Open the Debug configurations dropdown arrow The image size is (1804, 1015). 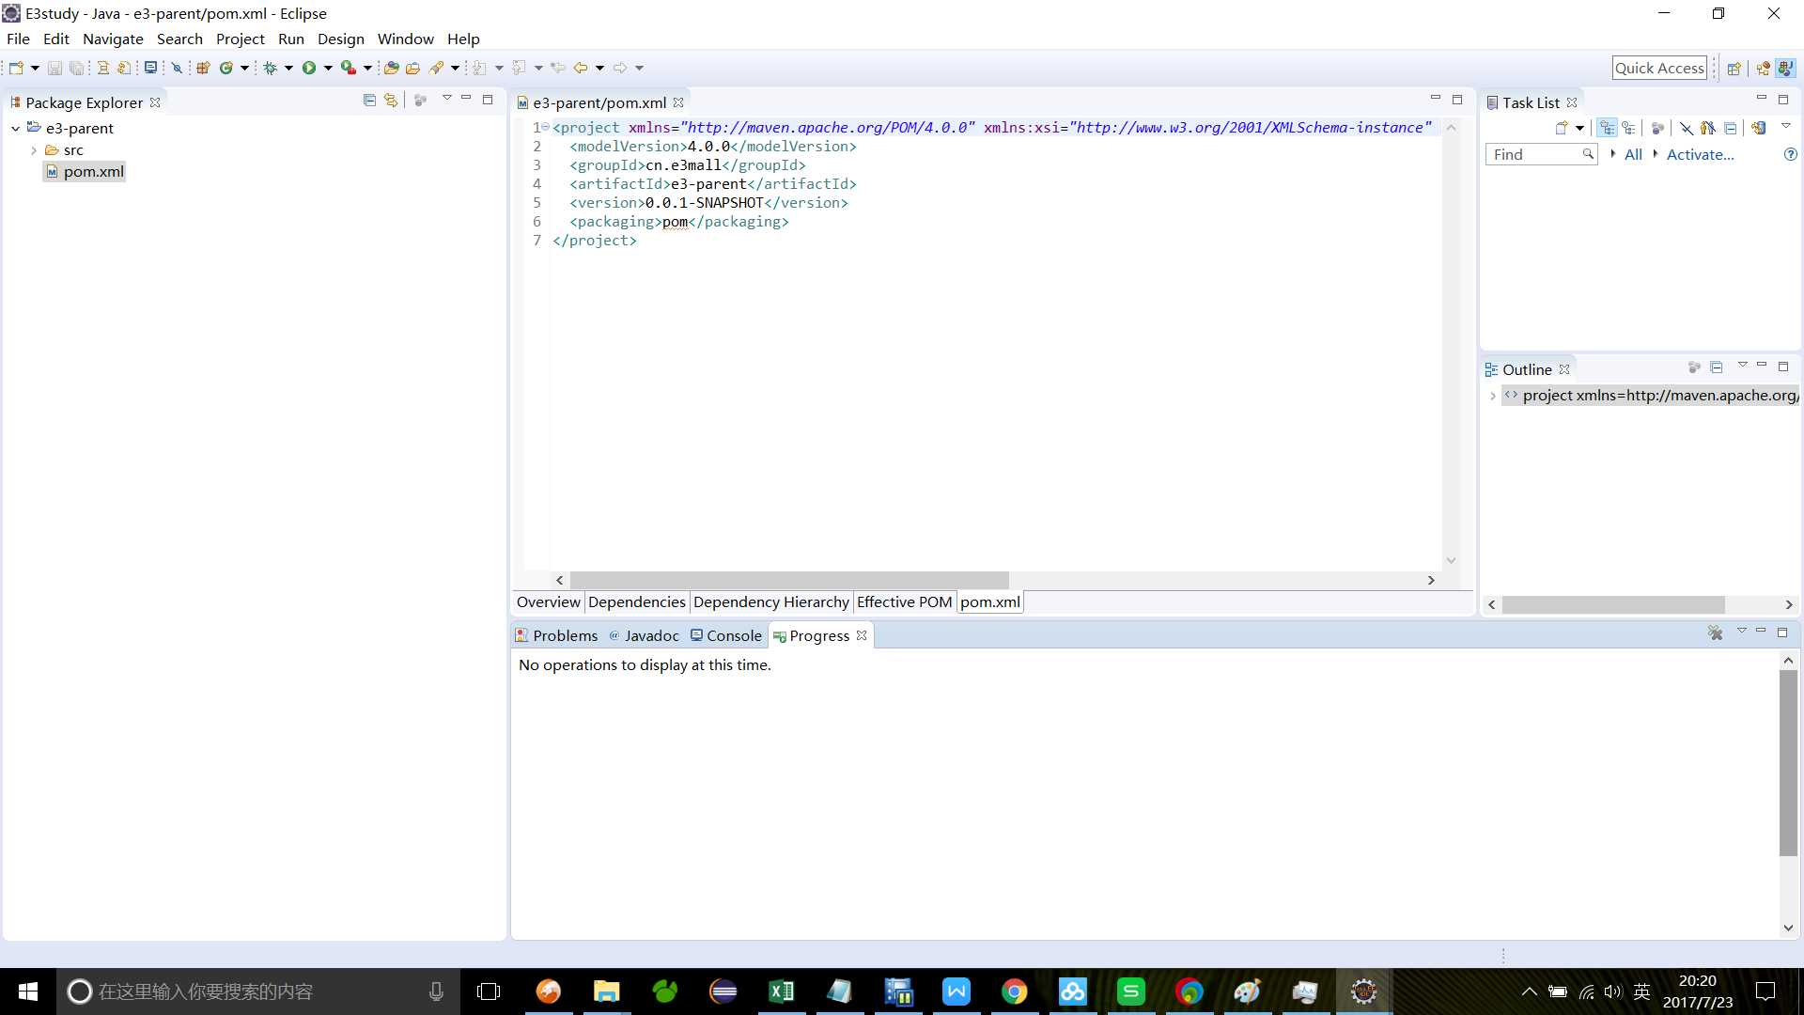pos(288,68)
